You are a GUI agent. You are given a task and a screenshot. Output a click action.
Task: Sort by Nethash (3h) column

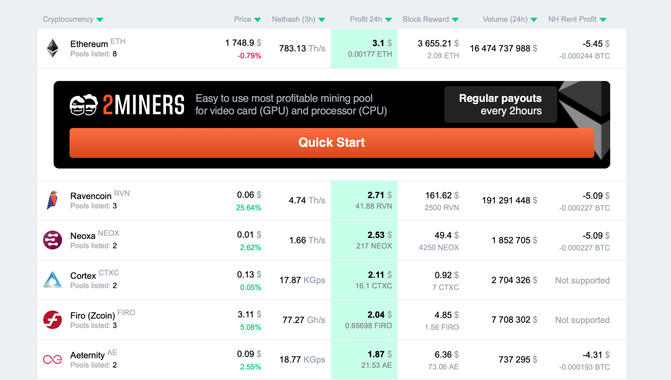click(x=298, y=19)
